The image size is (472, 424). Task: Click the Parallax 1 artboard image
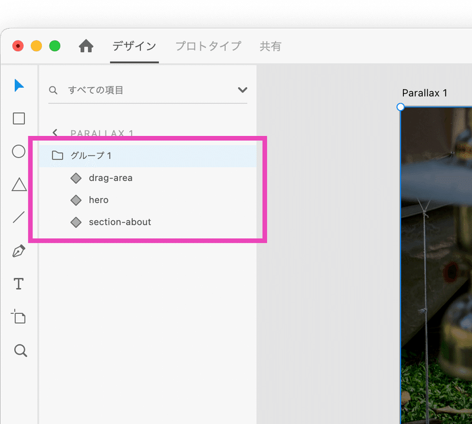click(437, 266)
